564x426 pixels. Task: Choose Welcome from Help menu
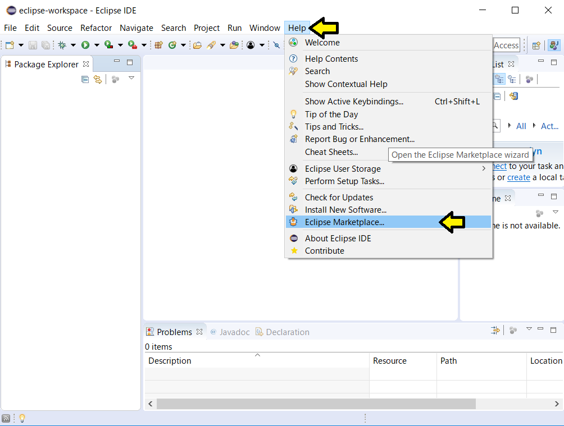pyautogui.click(x=389, y=43)
